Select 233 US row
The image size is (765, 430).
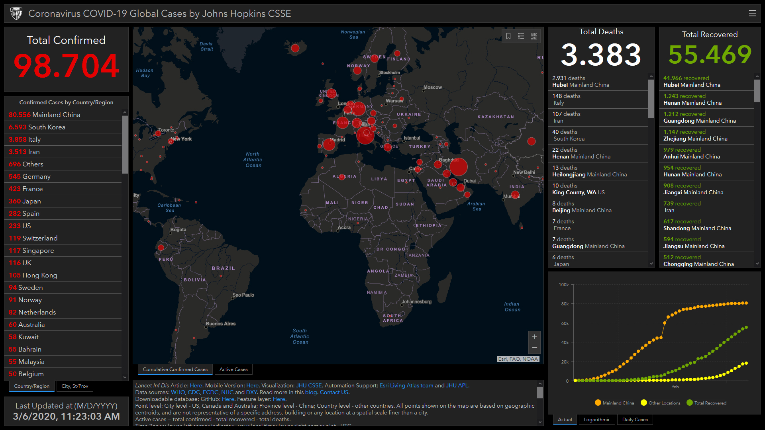[x=63, y=226]
